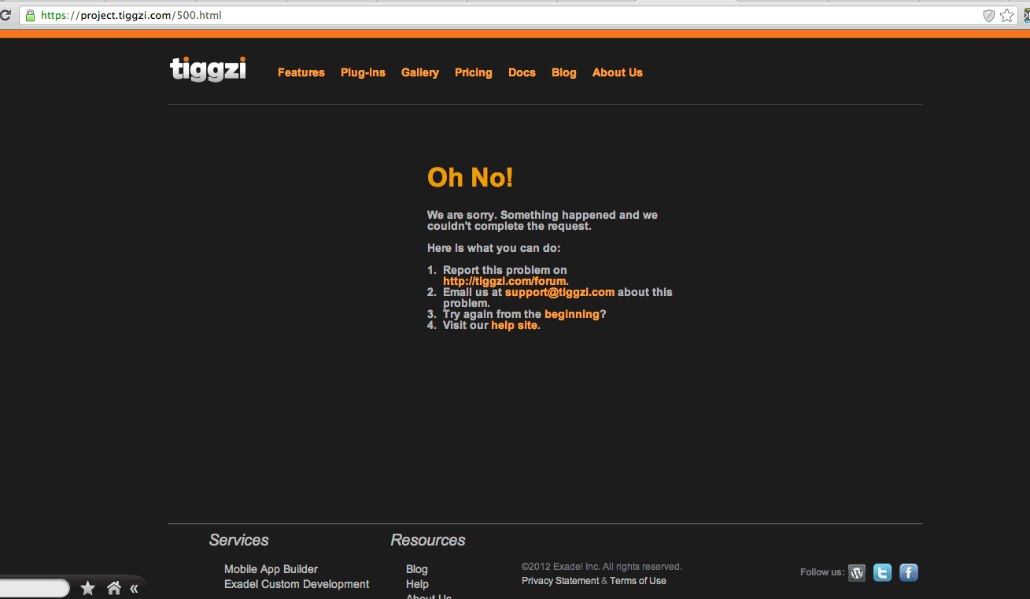Click the 'beginning' link to retry
1030x599 pixels.
[571, 314]
